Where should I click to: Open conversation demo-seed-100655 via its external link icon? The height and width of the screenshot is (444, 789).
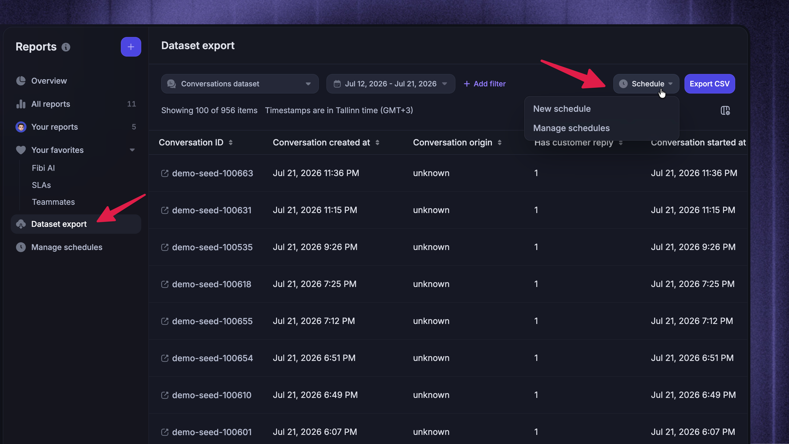coord(165,321)
